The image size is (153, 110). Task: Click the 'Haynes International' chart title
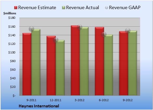(39, 106)
